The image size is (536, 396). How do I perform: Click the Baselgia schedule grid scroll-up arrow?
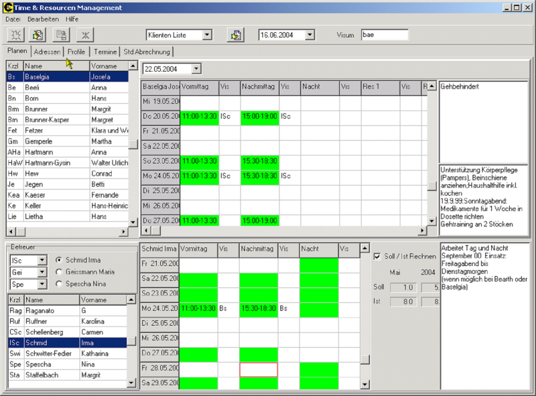(431, 86)
